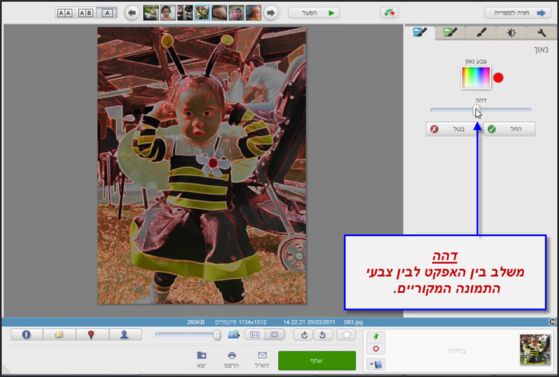Create a collage from the top toolbar
This screenshot has height=377, width=559.
[x=390, y=11]
